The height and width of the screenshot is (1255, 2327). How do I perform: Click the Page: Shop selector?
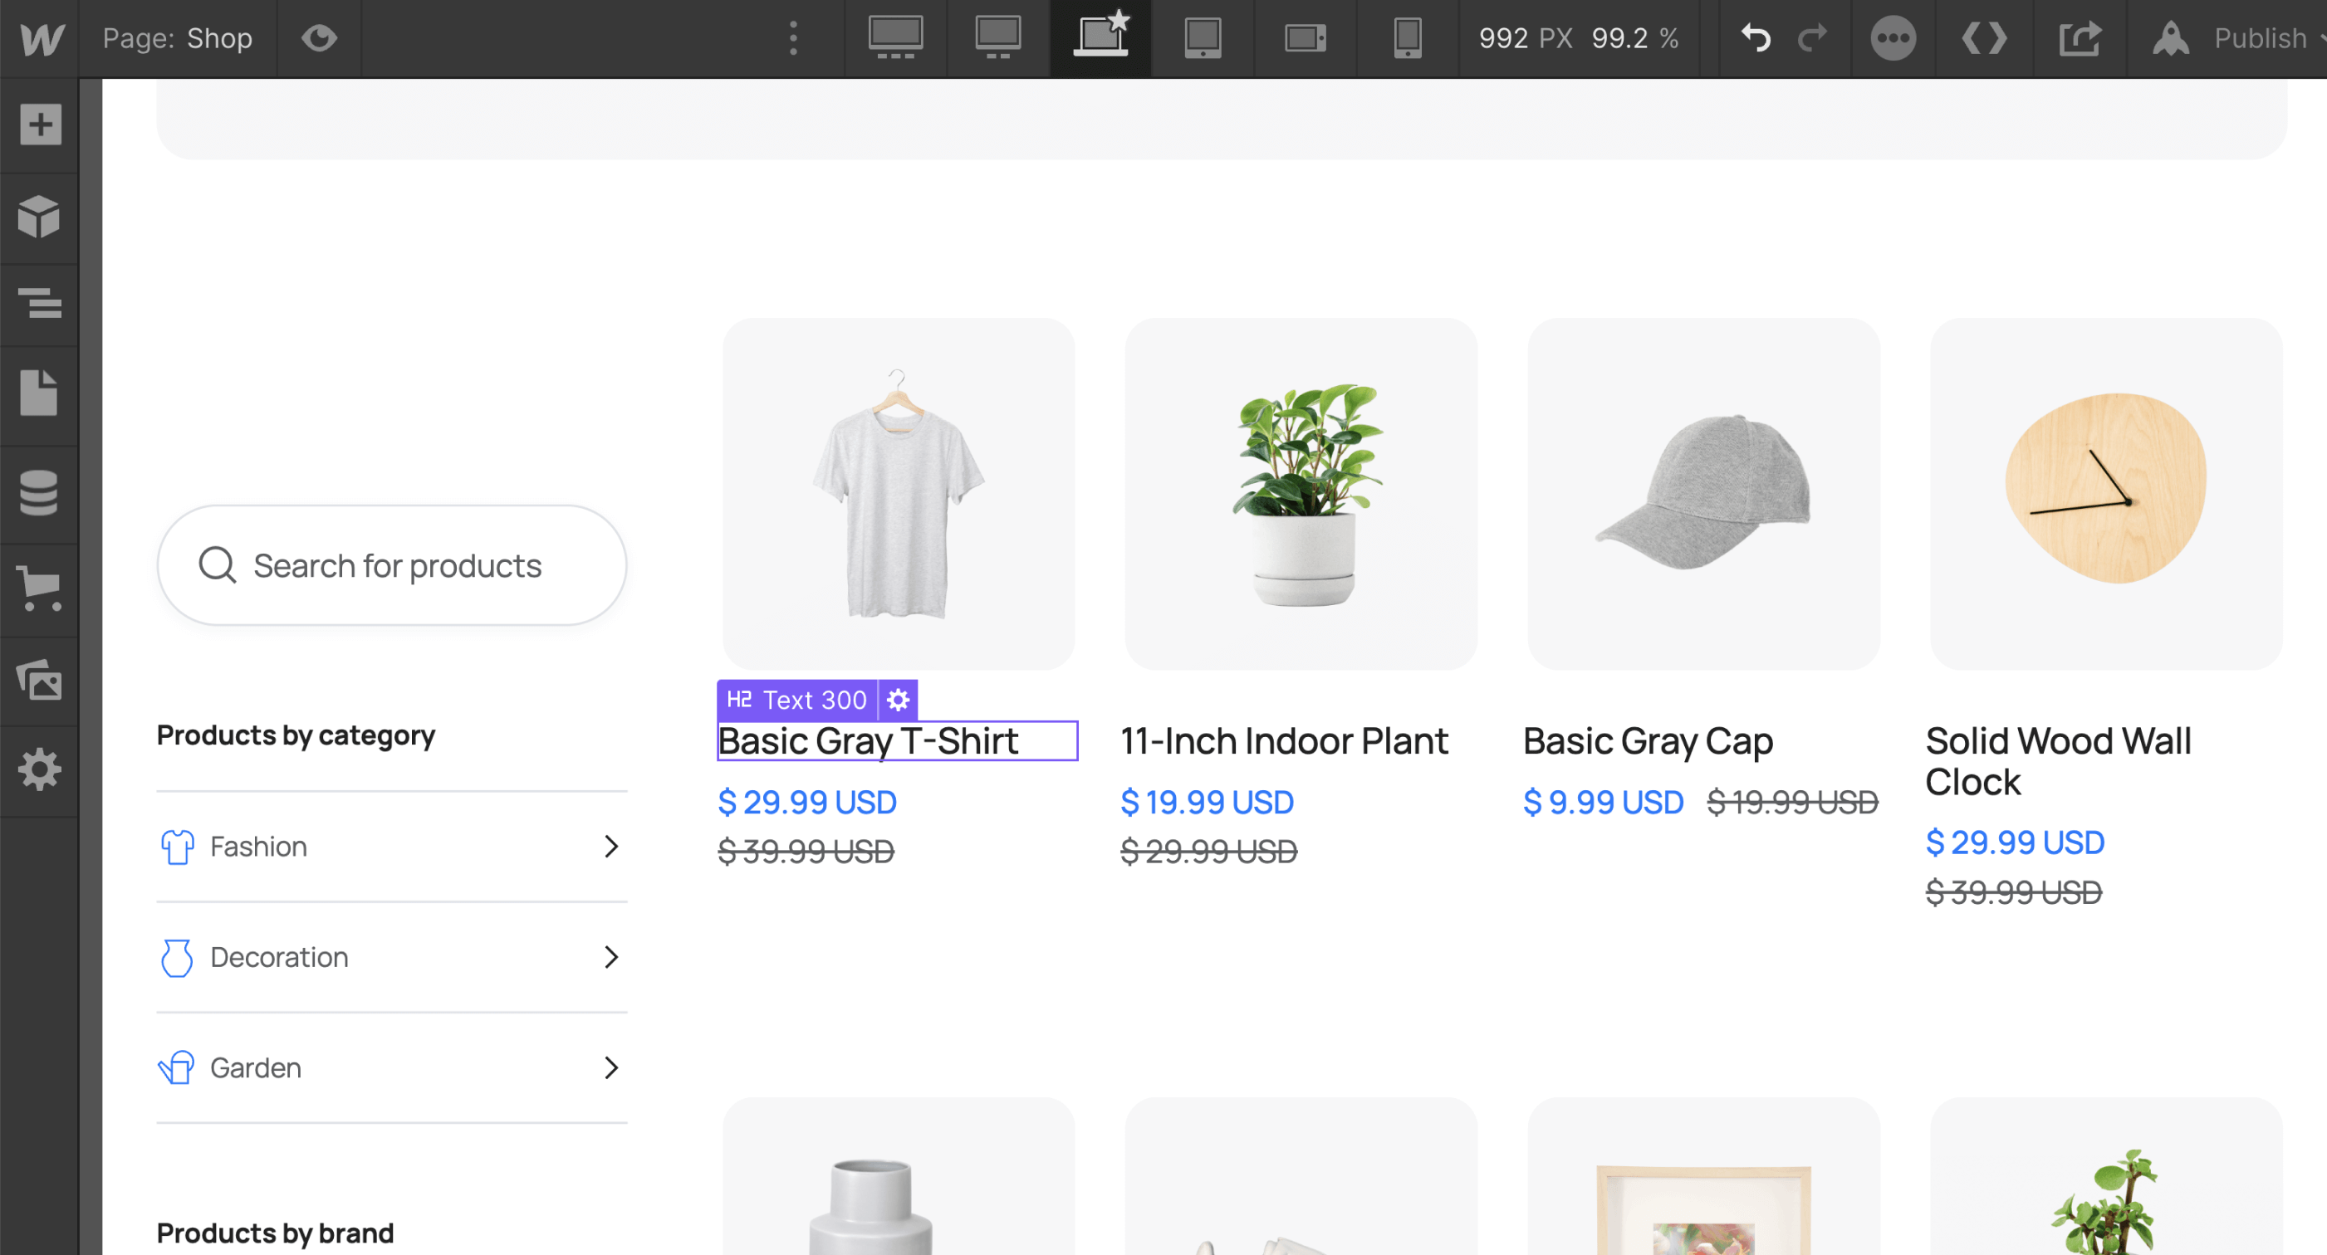coord(177,38)
